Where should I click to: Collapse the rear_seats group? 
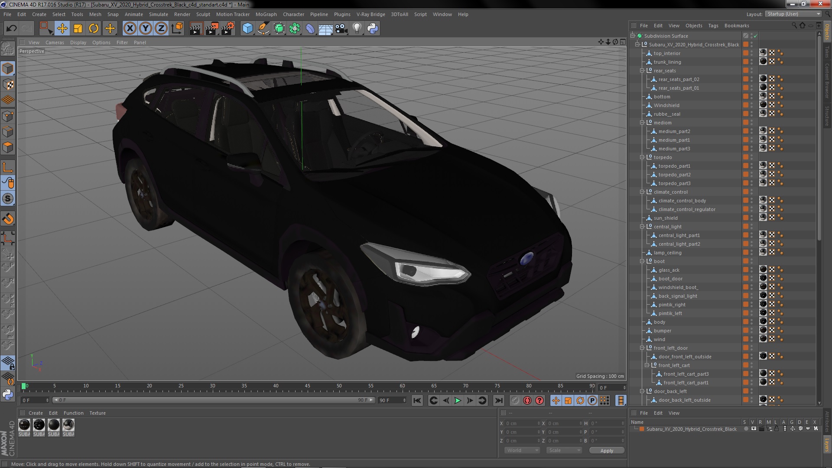[642, 71]
